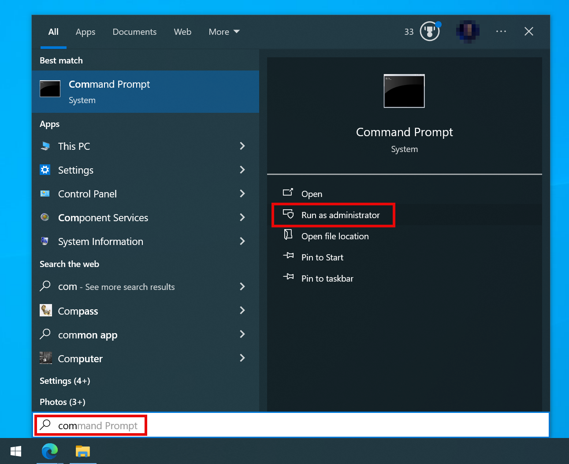Select the 'Control Panel' text label
This screenshot has width=569, height=464.
click(87, 194)
